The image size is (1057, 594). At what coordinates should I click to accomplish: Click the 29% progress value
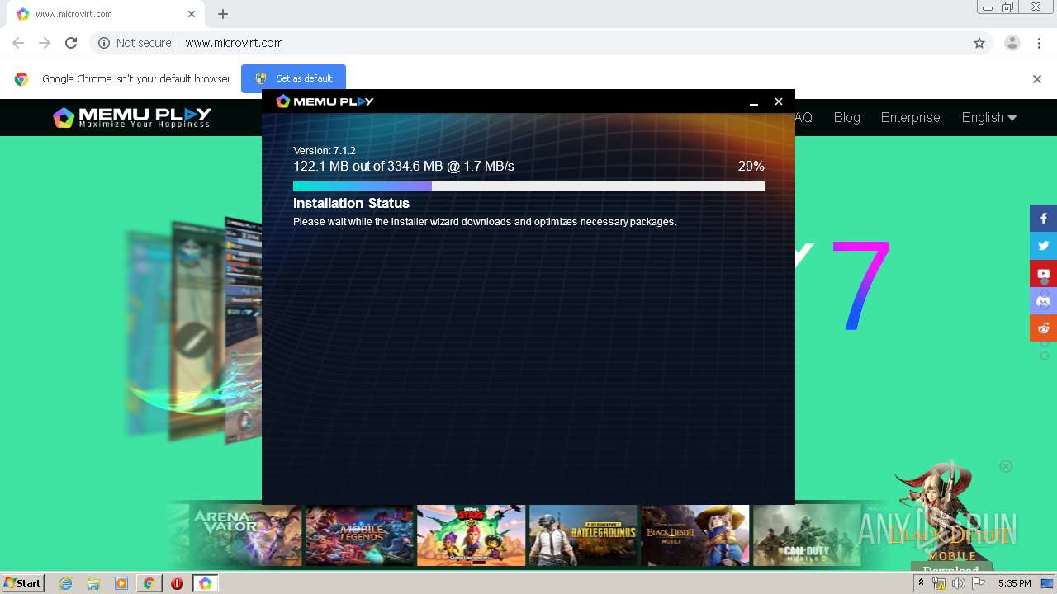(751, 167)
